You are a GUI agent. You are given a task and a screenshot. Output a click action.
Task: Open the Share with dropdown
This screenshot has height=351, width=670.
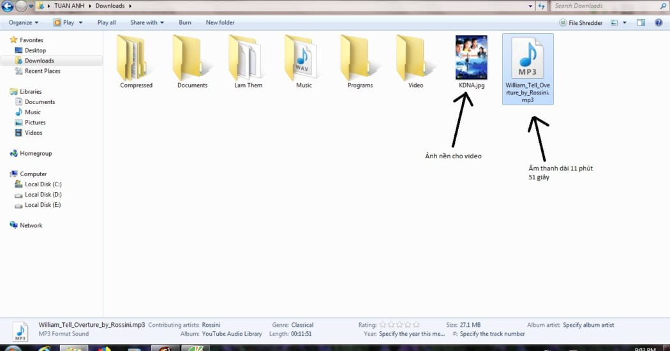pyautogui.click(x=147, y=23)
